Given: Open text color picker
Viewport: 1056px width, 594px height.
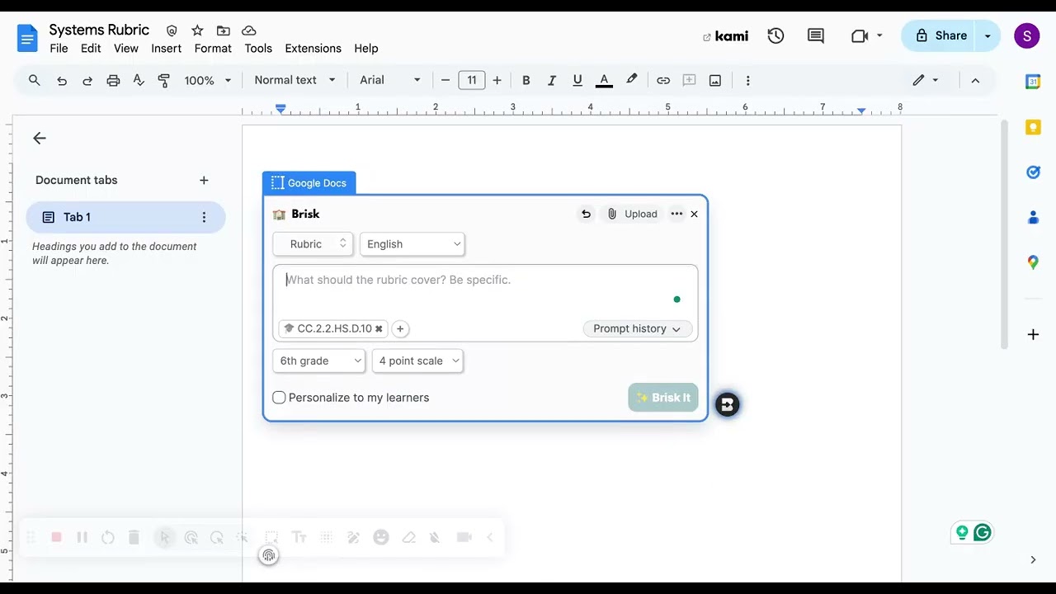Looking at the screenshot, I should tap(604, 80).
